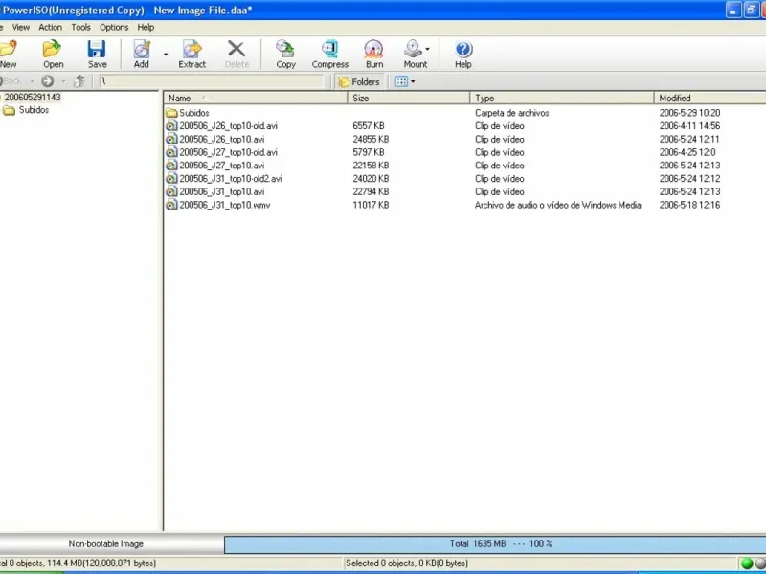Click the 24855 KB size cell
The height and width of the screenshot is (574, 766).
point(371,139)
